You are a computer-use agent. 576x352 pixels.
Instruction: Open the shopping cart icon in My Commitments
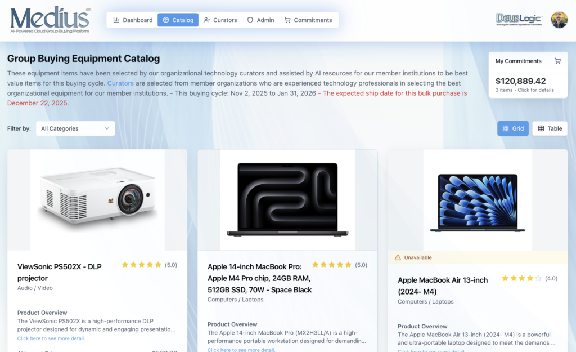click(557, 61)
